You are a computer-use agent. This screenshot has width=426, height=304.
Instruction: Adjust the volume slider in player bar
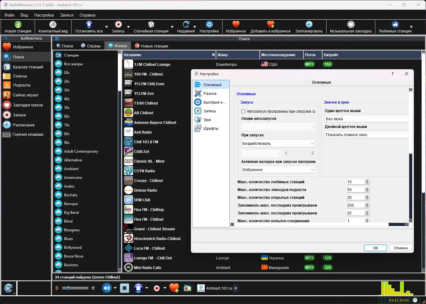point(75,288)
